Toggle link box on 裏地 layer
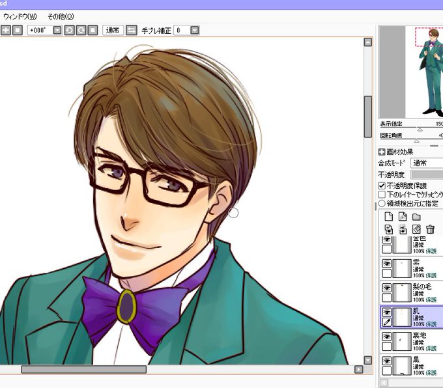443x388 pixels. click(x=386, y=346)
